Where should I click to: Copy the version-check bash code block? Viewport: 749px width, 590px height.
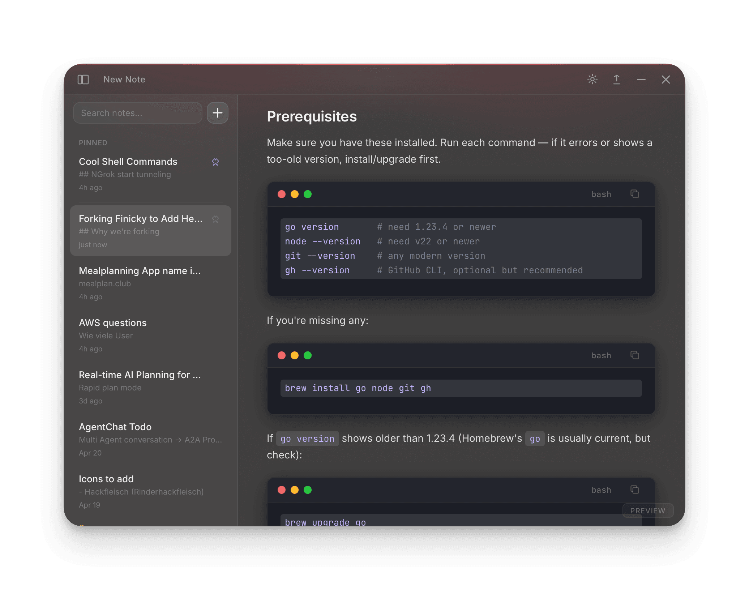(x=635, y=194)
